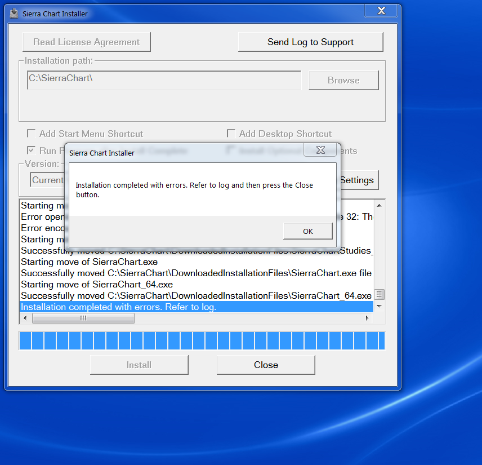Screen dimensions: 482x465
Task: Click the blue installation progress bar
Action: point(202,340)
